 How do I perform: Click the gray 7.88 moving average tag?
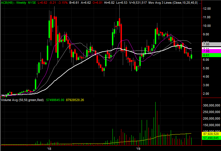(x=211, y=44)
